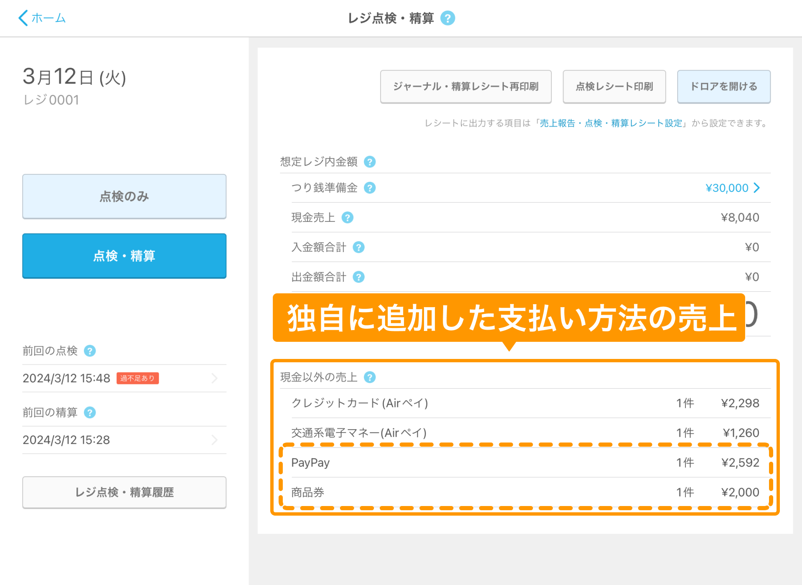
Task: Open 売上報告・点検・精算レシート設定 link
Action: tap(611, 123)
